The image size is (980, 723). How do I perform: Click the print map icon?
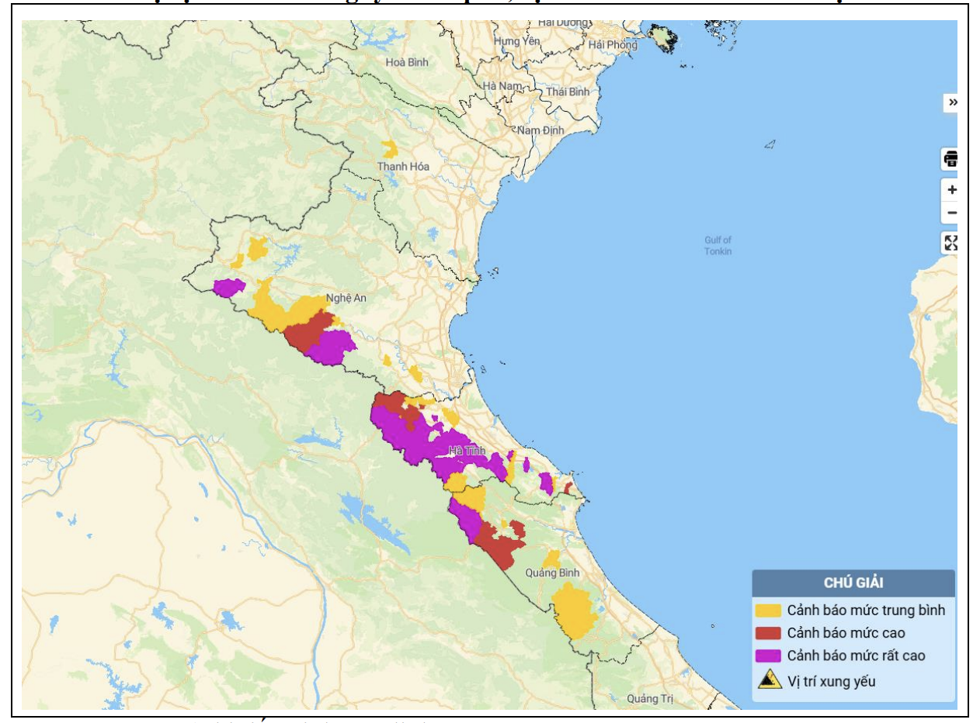point(950,159)
